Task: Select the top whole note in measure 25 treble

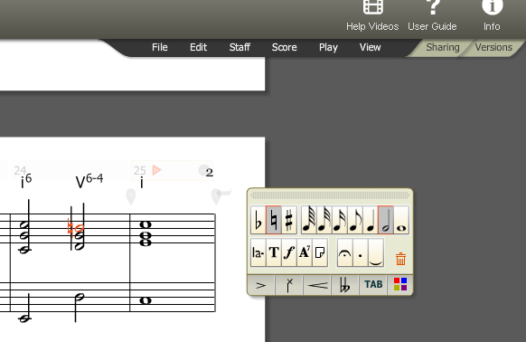Action: pos(146,224)
